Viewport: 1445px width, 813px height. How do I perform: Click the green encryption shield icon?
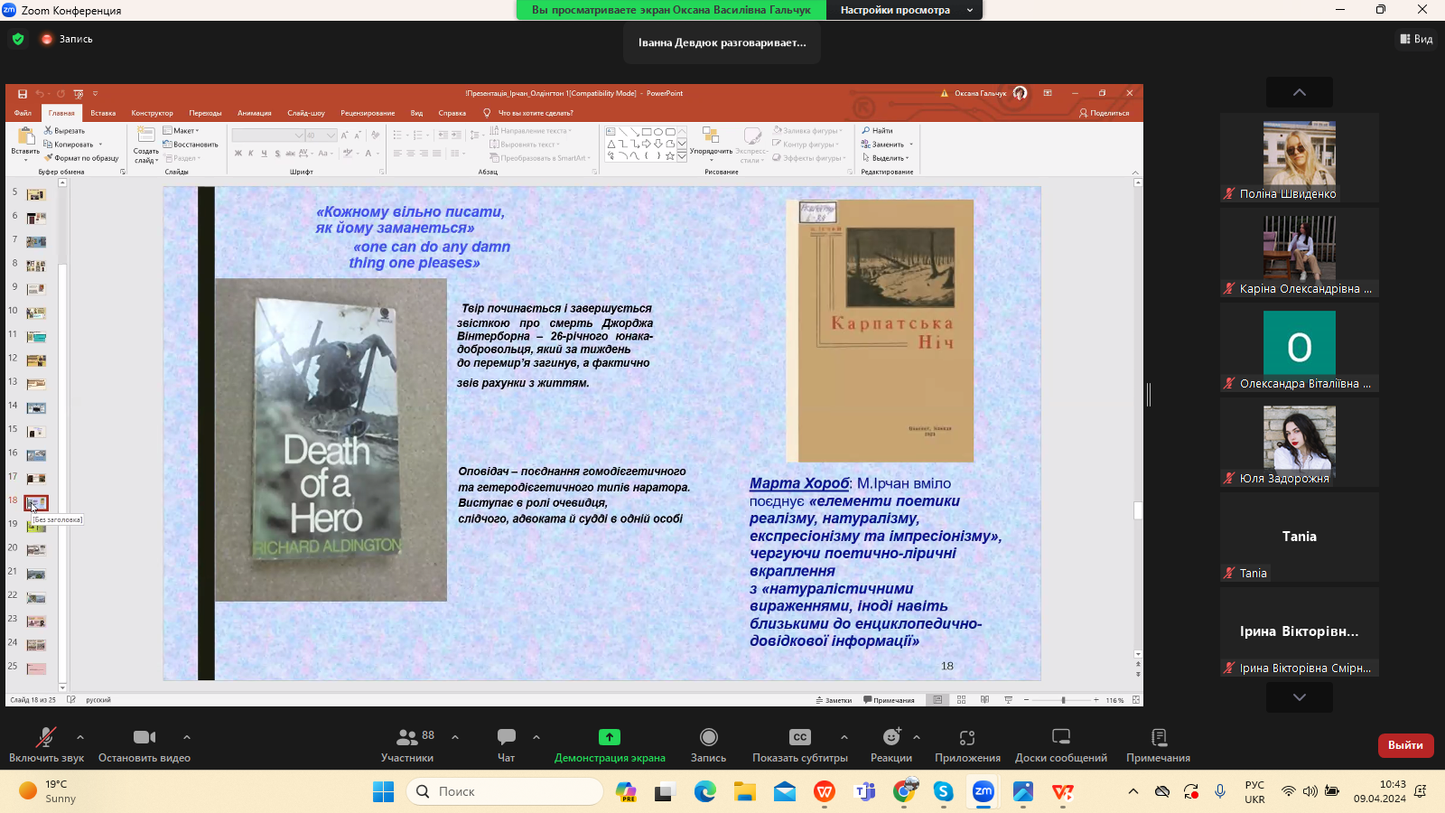click(x=18, y=39)
